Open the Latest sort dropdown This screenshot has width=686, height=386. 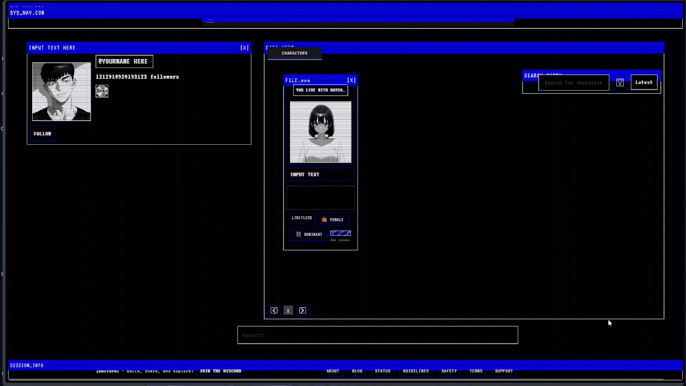point(644,83)
